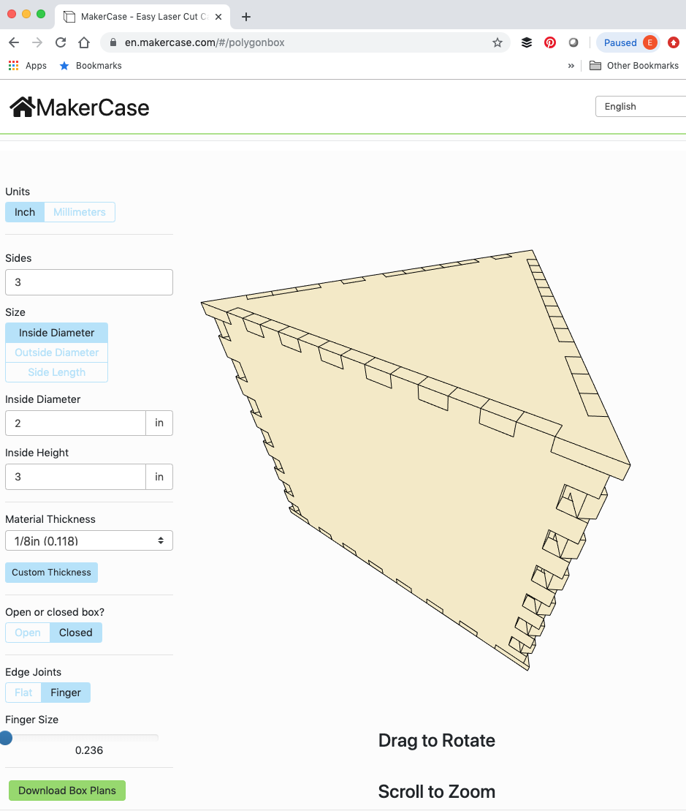Adjust the Finger Size slider
The height and width of the screenshot is (811, 686).
7,738
